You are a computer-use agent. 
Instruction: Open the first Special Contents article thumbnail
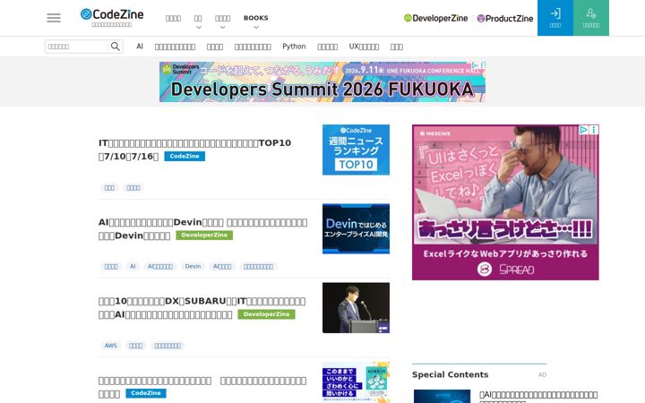442,397
